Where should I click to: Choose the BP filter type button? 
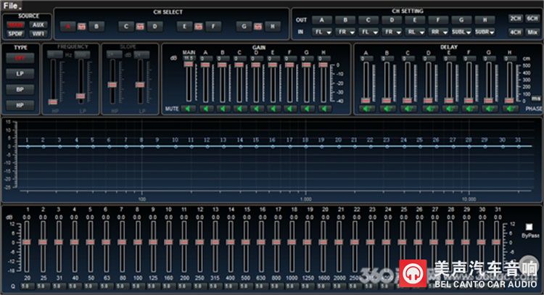click(x=20, y=89)
